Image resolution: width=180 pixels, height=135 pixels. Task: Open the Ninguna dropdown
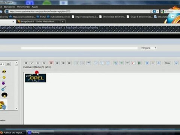click(148, 48)
